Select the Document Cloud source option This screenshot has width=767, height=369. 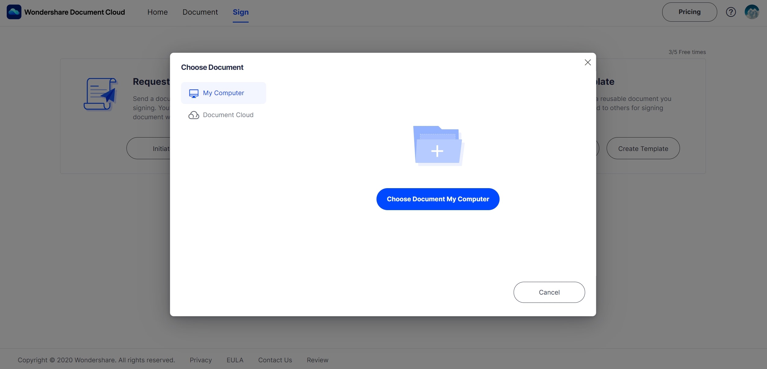tap(228, 115)
